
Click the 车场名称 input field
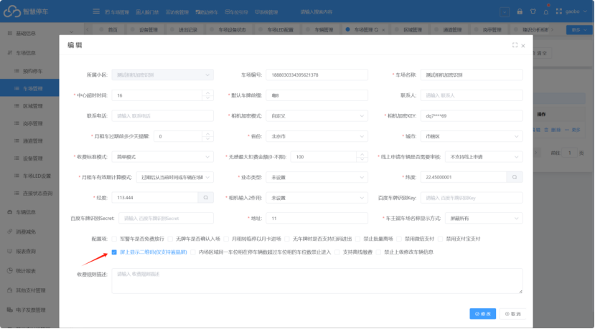click(x=472, y=75)
